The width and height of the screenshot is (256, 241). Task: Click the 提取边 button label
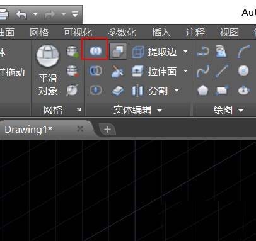(162, 52)
